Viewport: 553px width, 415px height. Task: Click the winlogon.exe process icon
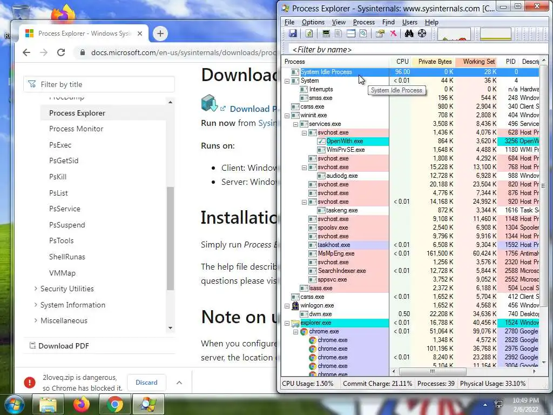click(295, 306)
